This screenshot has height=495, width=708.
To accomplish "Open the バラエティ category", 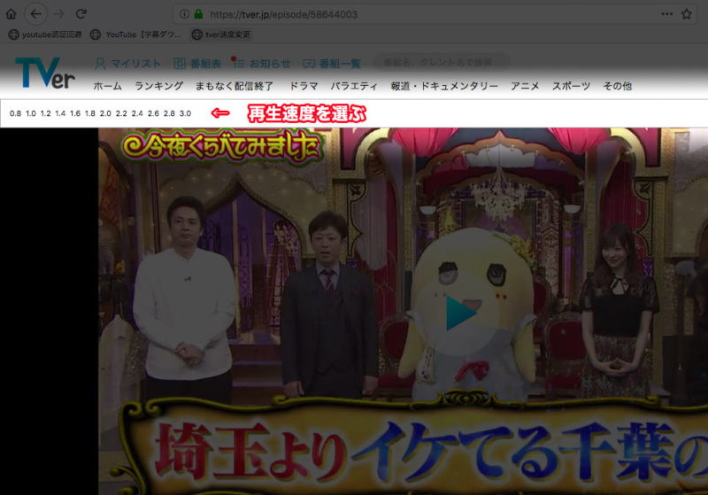I will (x=354, y=86).
